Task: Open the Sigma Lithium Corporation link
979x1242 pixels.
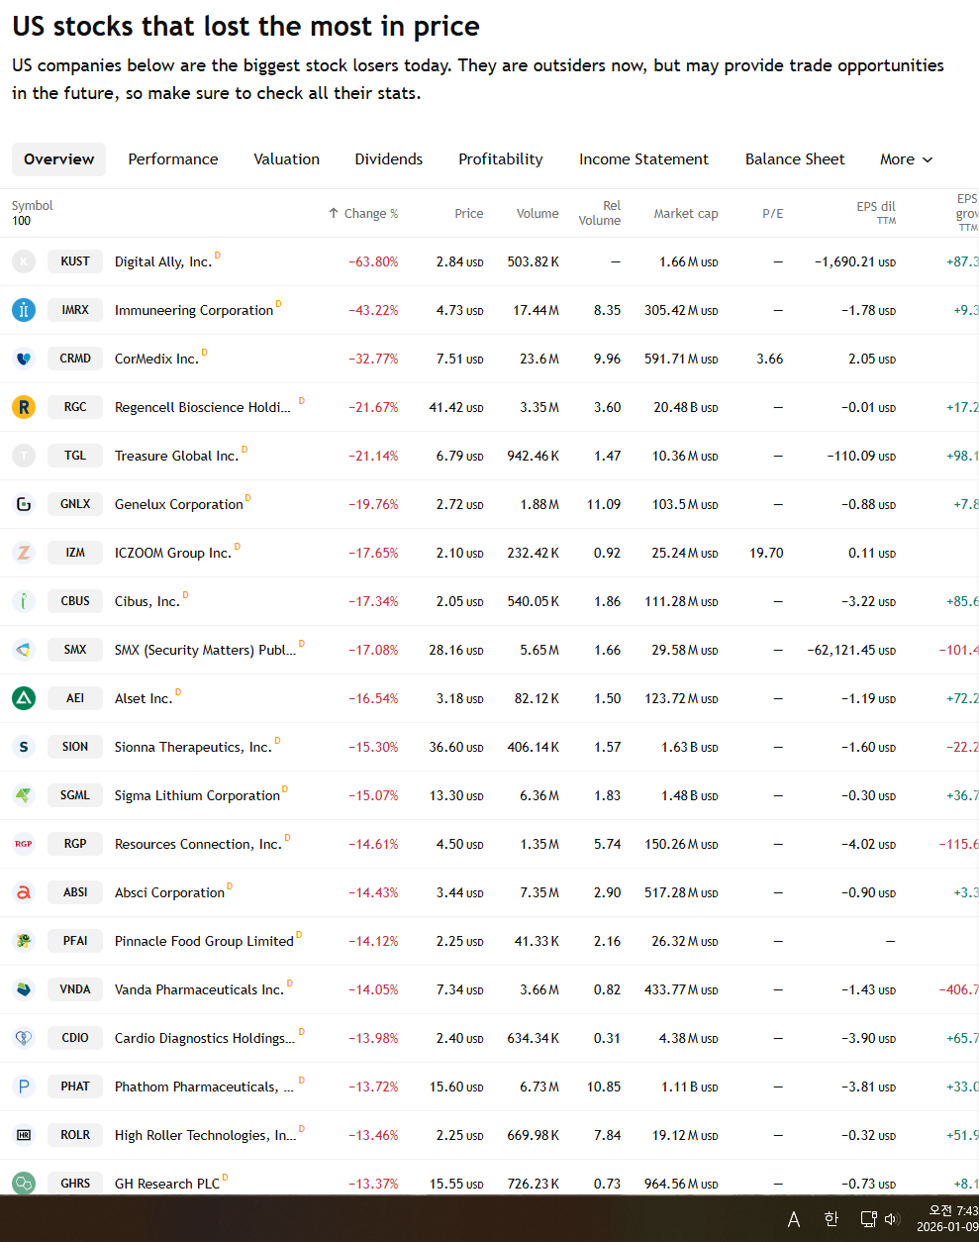Action: coord(198,795)
